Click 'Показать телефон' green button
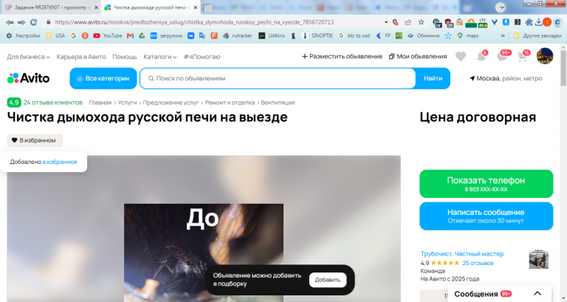Screen dimensions: 567x302 point(486,184)
